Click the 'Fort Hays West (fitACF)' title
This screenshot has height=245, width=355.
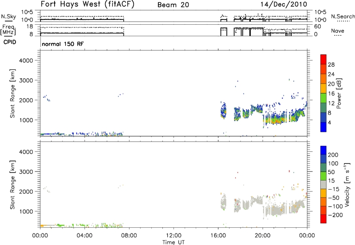click(87, 4)
